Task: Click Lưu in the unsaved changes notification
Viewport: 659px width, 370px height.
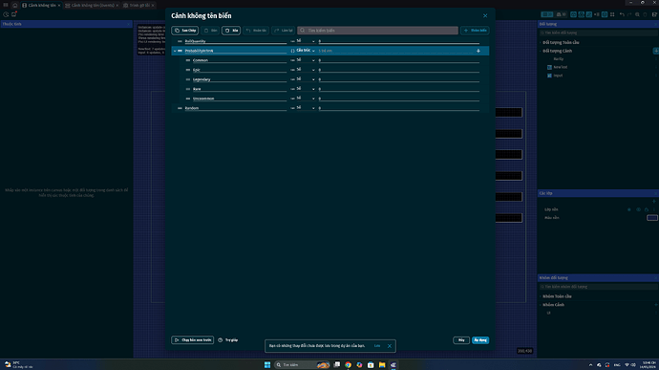Action: pos(377,346)
